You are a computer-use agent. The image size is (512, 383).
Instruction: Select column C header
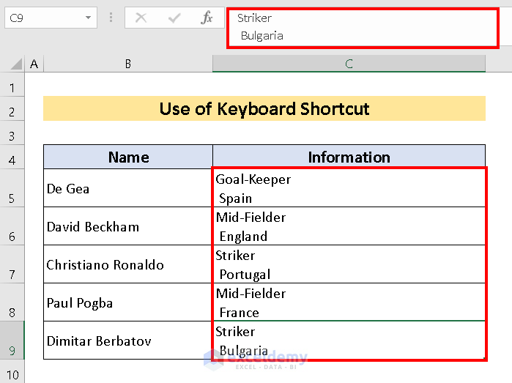[x=349, y=64]
